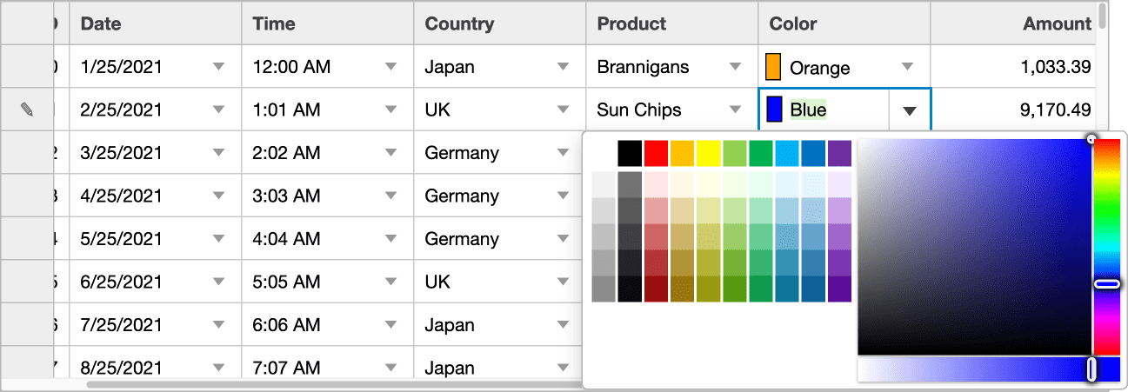Open the country dropdown in the 6/25/2021 row
This screenshot has width=1128, height=392.
[x=564, y=282]
